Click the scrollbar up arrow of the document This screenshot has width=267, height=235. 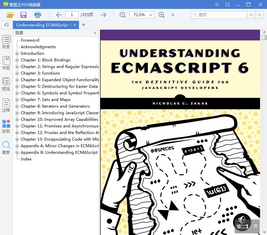click(x=264, y=32)
